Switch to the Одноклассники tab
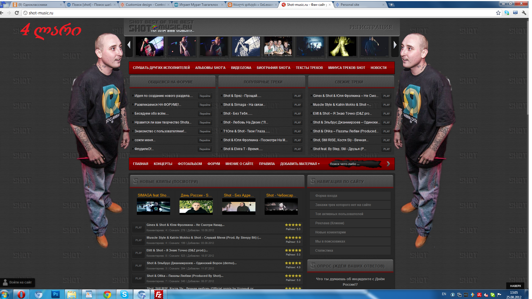Image resolution: width=532 pixels, height=299 pixels. (x=36, y=5)
